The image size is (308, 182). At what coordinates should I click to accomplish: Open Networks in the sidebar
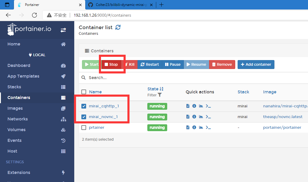tap(37, 119)
